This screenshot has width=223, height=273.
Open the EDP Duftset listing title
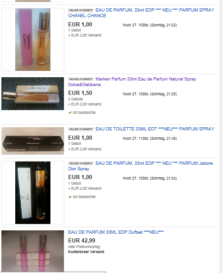tap(116, 232)
